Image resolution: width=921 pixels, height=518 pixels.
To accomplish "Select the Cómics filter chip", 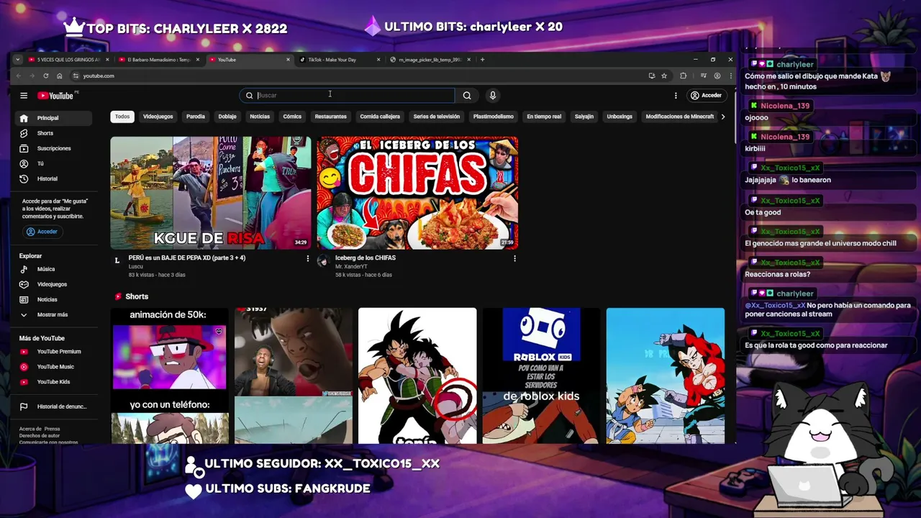I will [292, 117].
